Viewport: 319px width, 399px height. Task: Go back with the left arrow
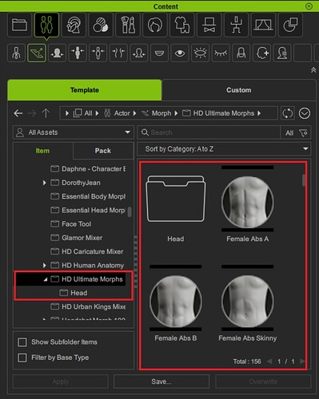click(18, 113)
